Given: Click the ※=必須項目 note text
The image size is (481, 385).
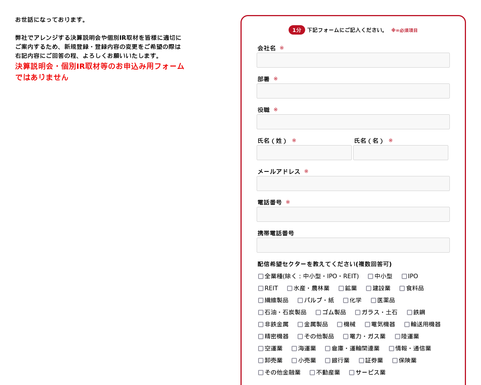Looking at the screenshot, I should pyautogui.click(x=404, y=30).
